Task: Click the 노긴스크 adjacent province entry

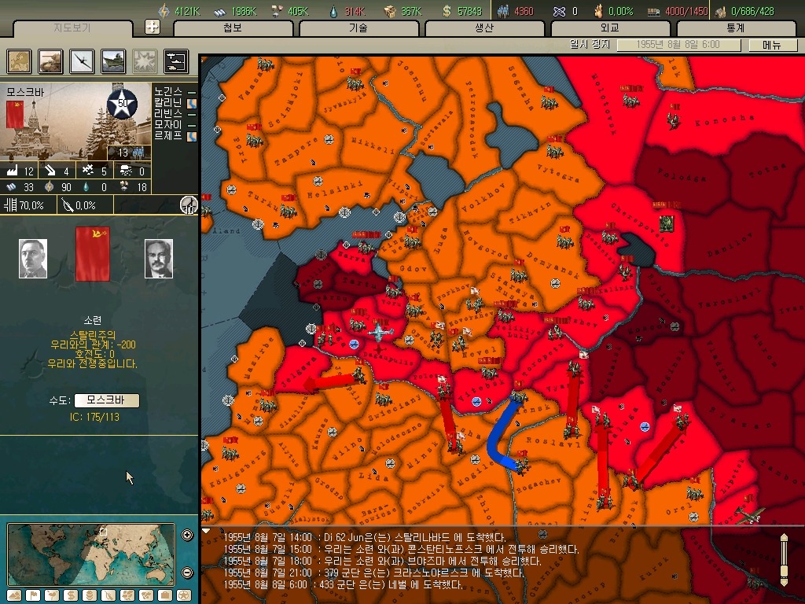Action: [x=175, y=91]
